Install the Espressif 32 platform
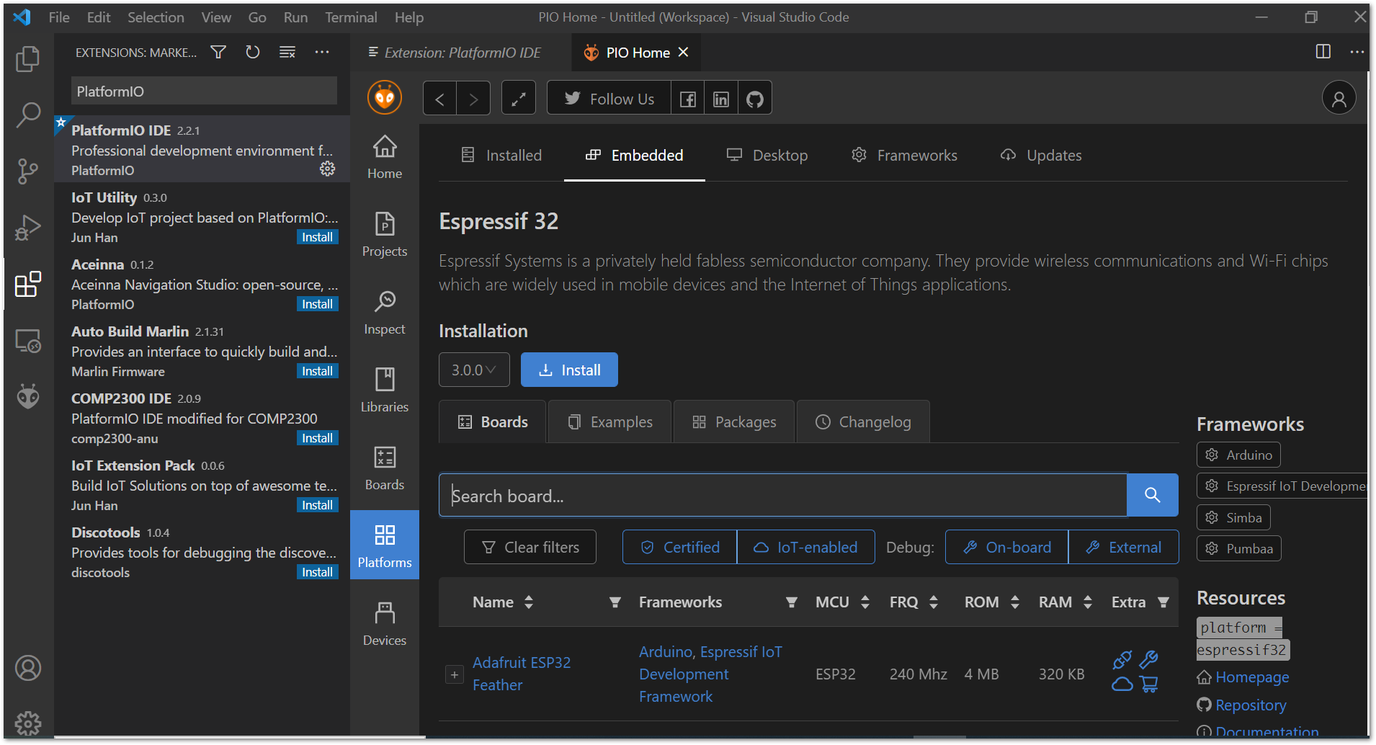This screenshot has height=745, width=1376. 569,370
